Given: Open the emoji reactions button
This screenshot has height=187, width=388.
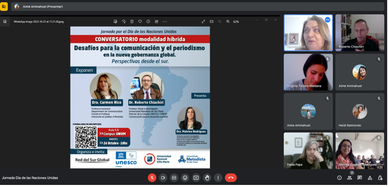Looking at the screenshot, I should tap(185, 178).
